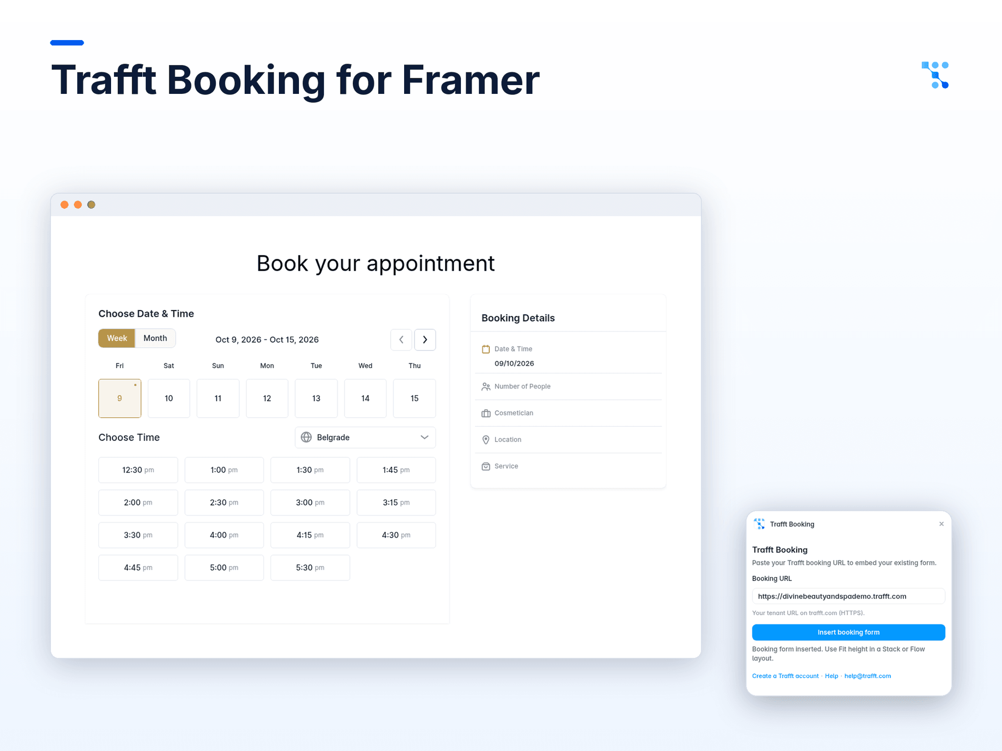Select Sunday 11 in the calendar
The height and width of the screenshot is (751, 1002).
pos(218,398)
